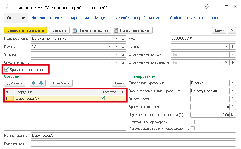This screenshot has width=241, height=149.
Task: Open Вариант времени планирования dropdown
Action: pyautogui.click(x=233, y=91)
